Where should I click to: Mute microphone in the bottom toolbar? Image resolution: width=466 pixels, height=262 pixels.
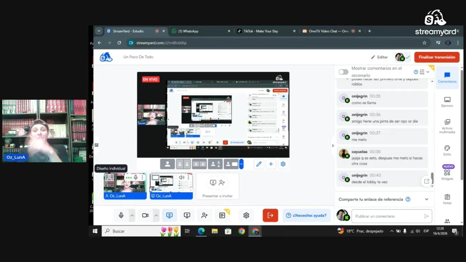click(121, 215)
